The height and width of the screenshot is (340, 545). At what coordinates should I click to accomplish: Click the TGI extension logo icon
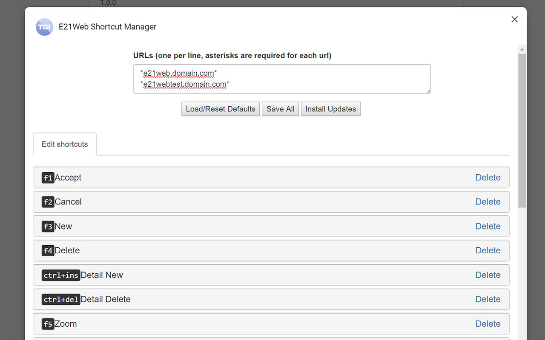pyautogui.click(x=44, y=27)
